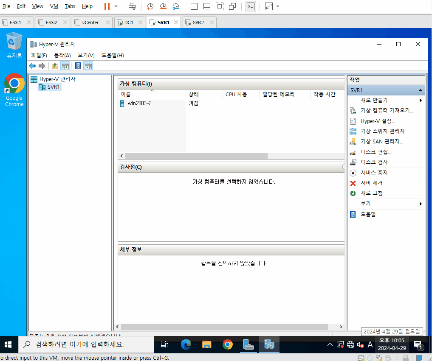Enter VMware full screen mode
Screen dimensions: 432x361
[220, 6]
